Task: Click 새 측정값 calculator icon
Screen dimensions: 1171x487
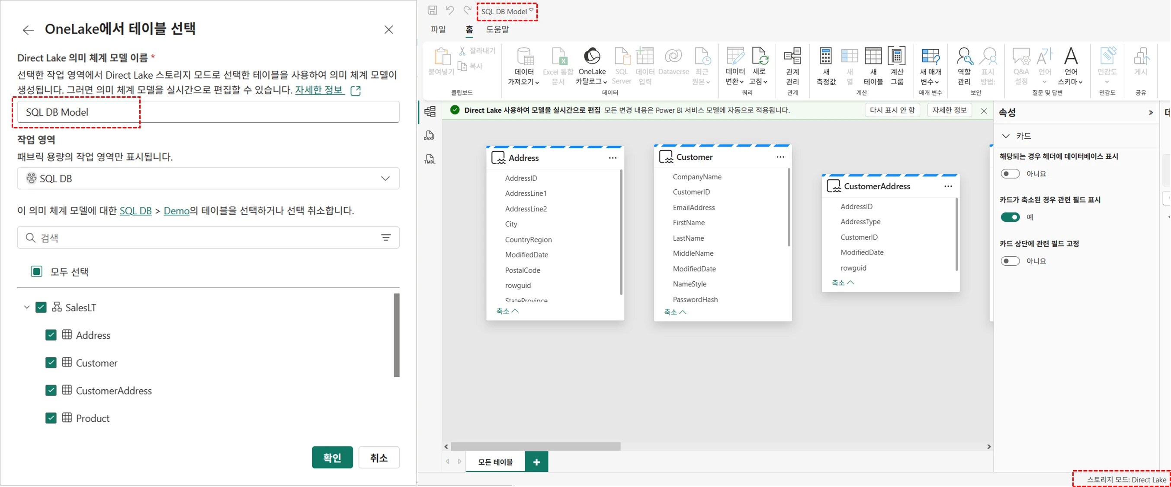Action: point(825,57)
